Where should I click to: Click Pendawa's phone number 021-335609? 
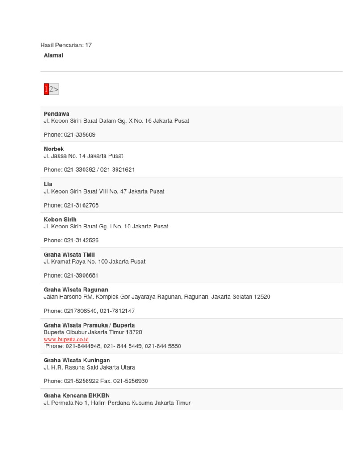pyautogui.click(x=79, y=135)
